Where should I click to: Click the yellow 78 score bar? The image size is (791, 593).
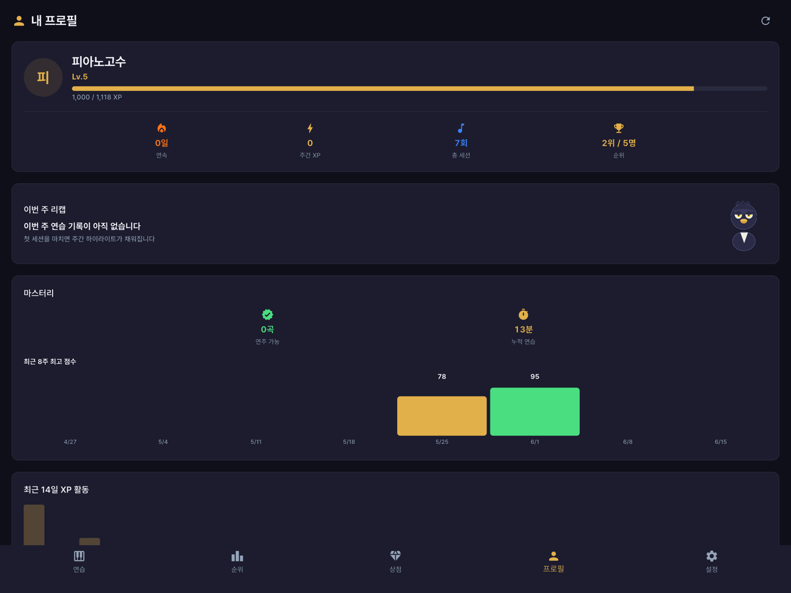(442, 416)
